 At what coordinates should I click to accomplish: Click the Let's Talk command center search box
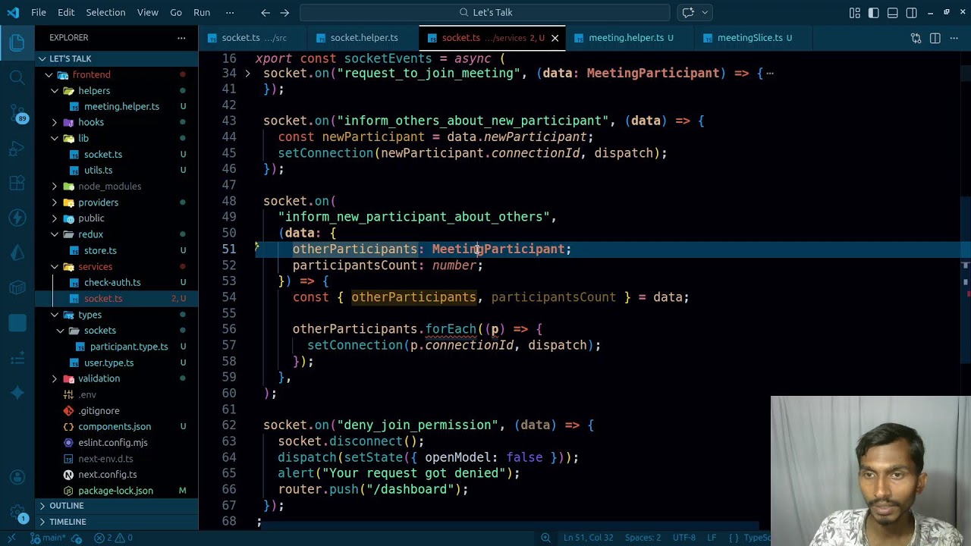[x=485, y=12]
